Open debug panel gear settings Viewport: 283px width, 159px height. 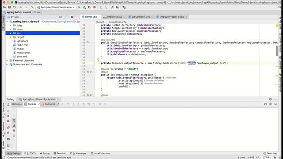coord(270,99)
